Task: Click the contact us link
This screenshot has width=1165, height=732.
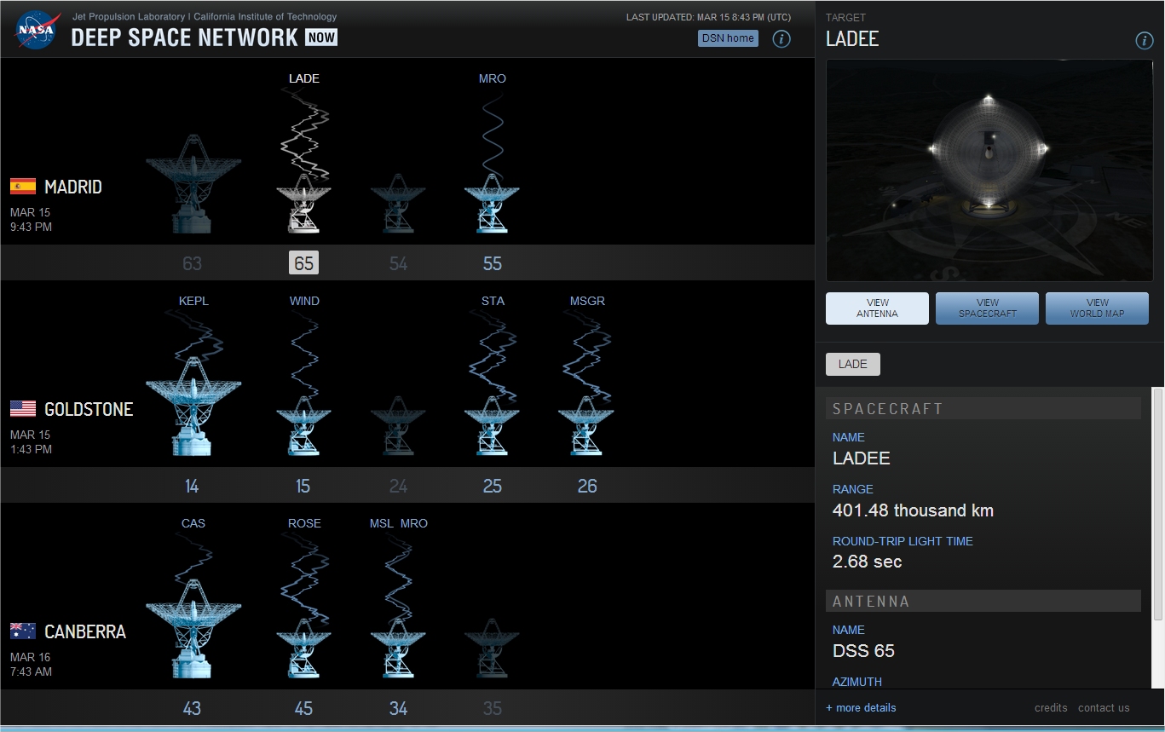Action: point(1103,707)
